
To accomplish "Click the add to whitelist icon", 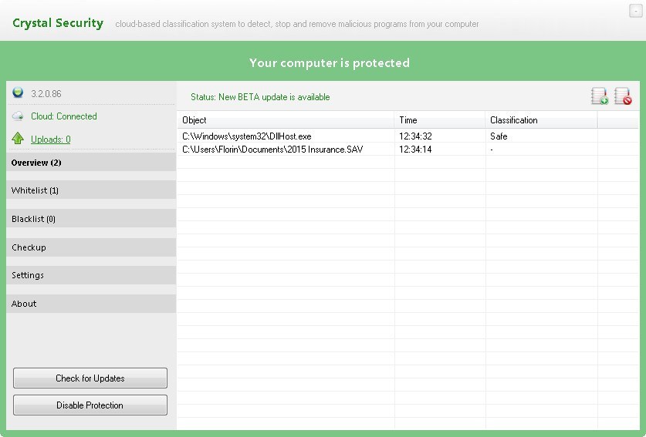I will (600, 96).
